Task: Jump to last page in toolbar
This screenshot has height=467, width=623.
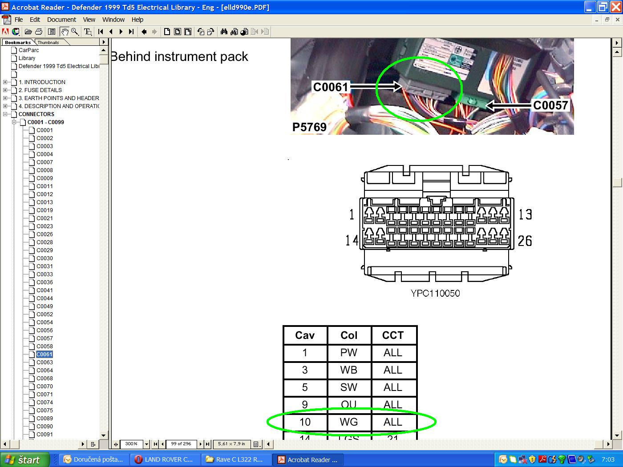Action: point(131,32)
